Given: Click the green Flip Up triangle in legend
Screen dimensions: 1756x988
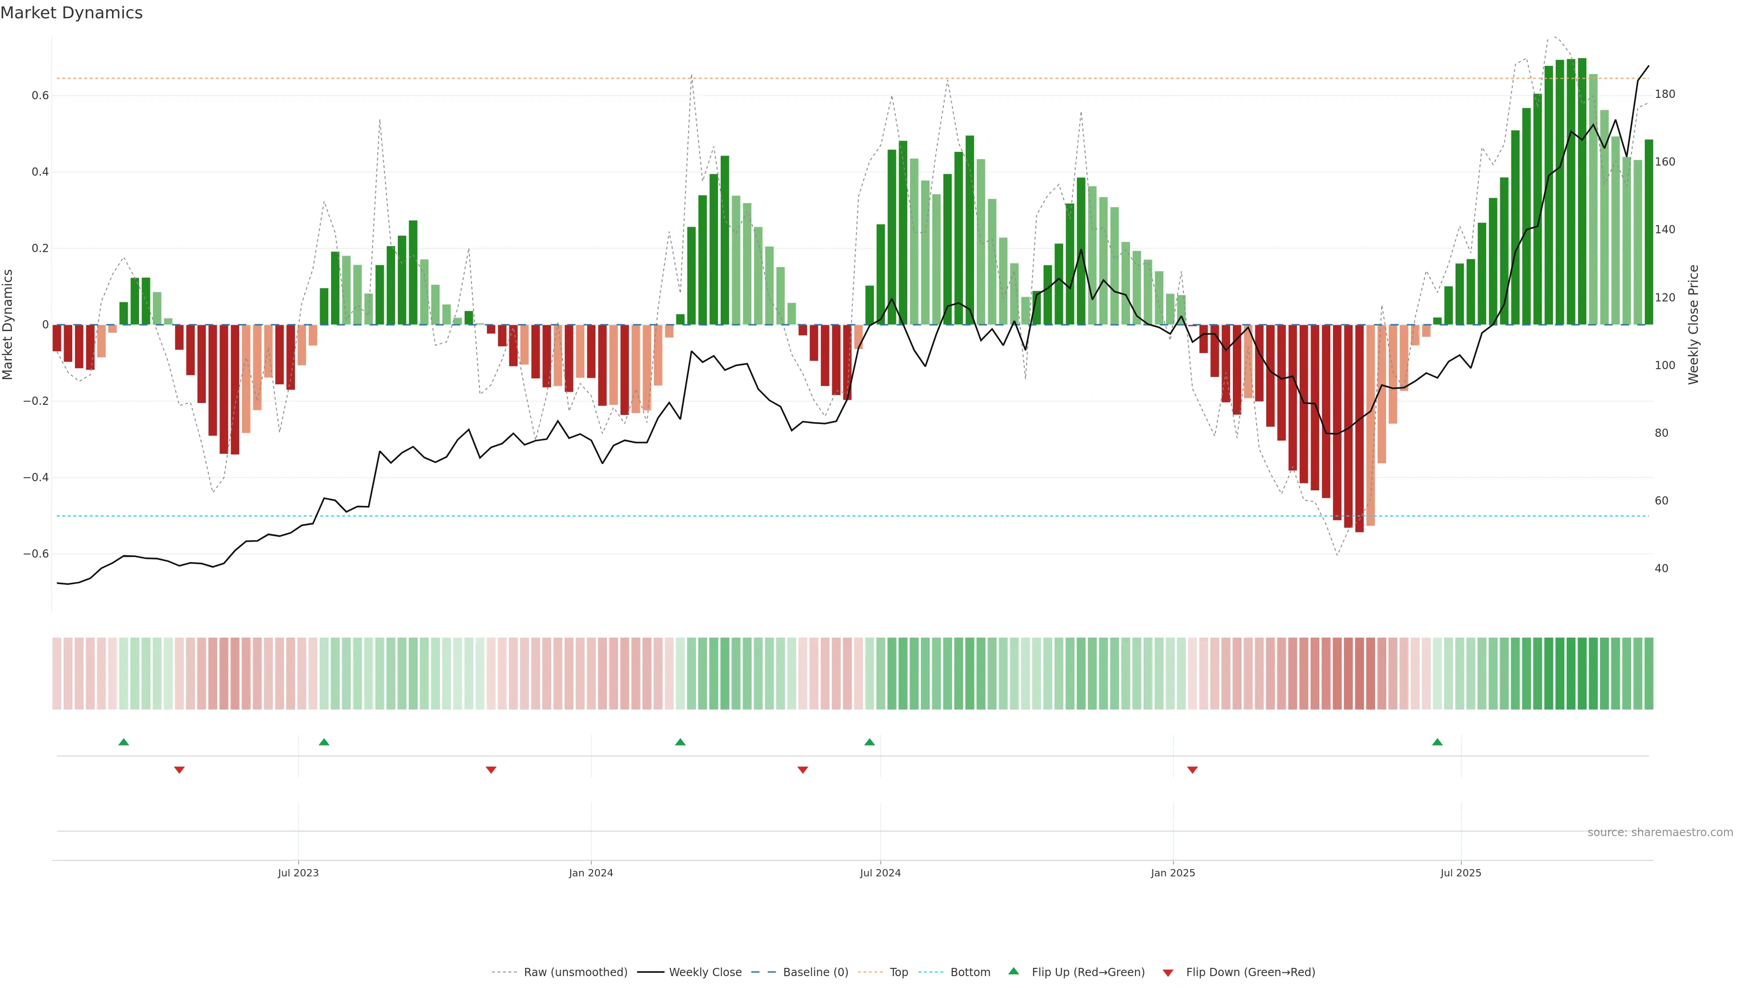Looking at the screenshot, I should click(1014, 971).
